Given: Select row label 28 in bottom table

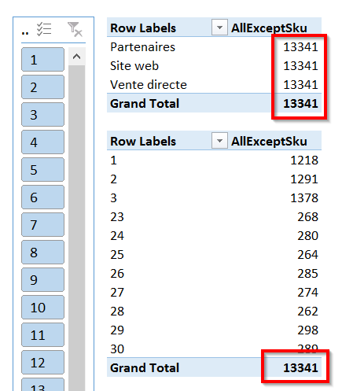Looking at the screenshot, I should point(117,312).
